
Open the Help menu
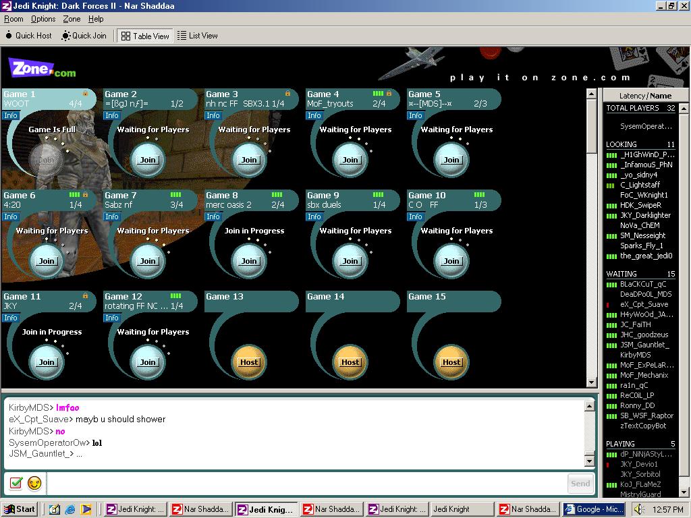pyautogui.click(x=96, y=19)
